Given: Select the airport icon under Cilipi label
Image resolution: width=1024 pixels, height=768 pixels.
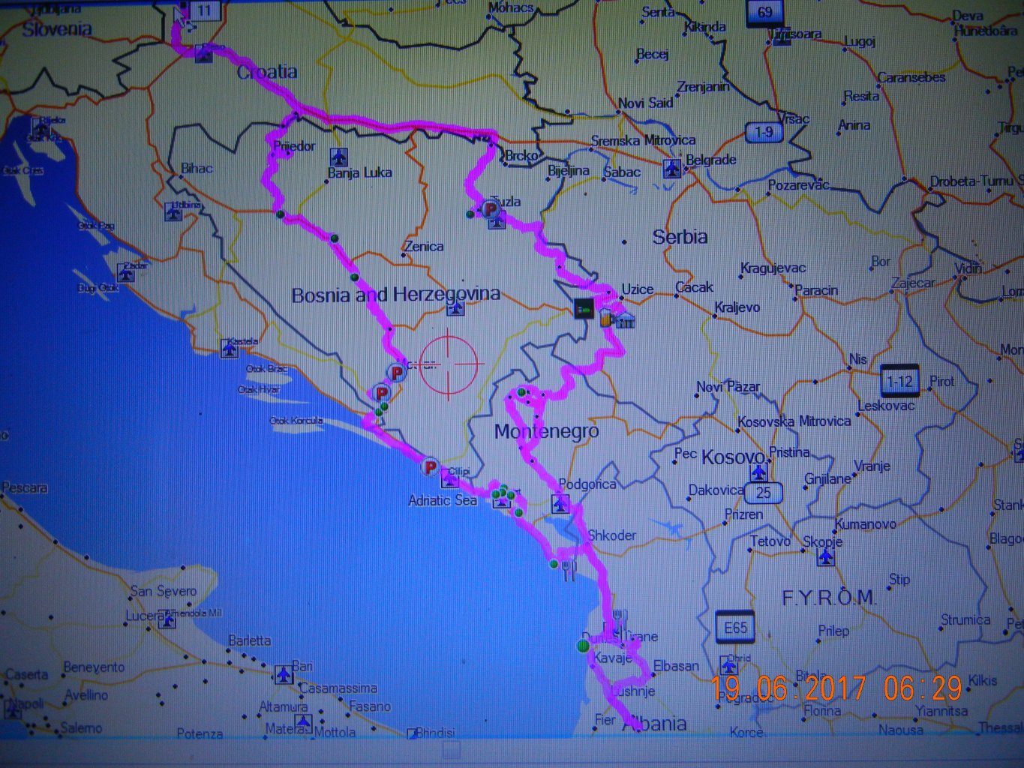Looking at the screenshot, I should coord(450,478).
